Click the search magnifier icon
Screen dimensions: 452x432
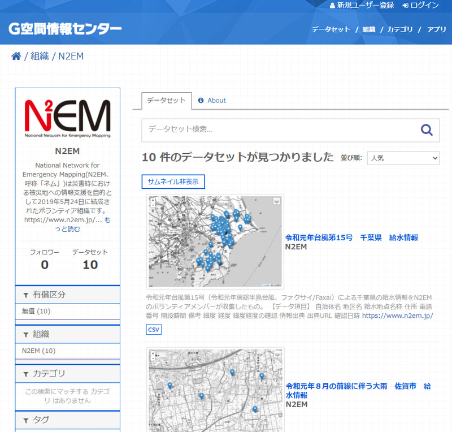coord(427,130)
